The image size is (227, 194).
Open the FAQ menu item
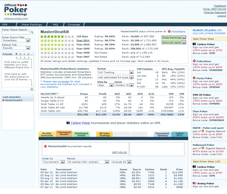point(55,25)
